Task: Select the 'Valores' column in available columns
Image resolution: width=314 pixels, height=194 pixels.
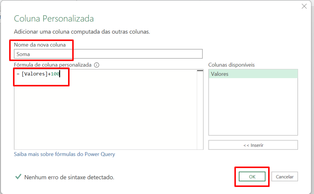Action: pos(253,74)
